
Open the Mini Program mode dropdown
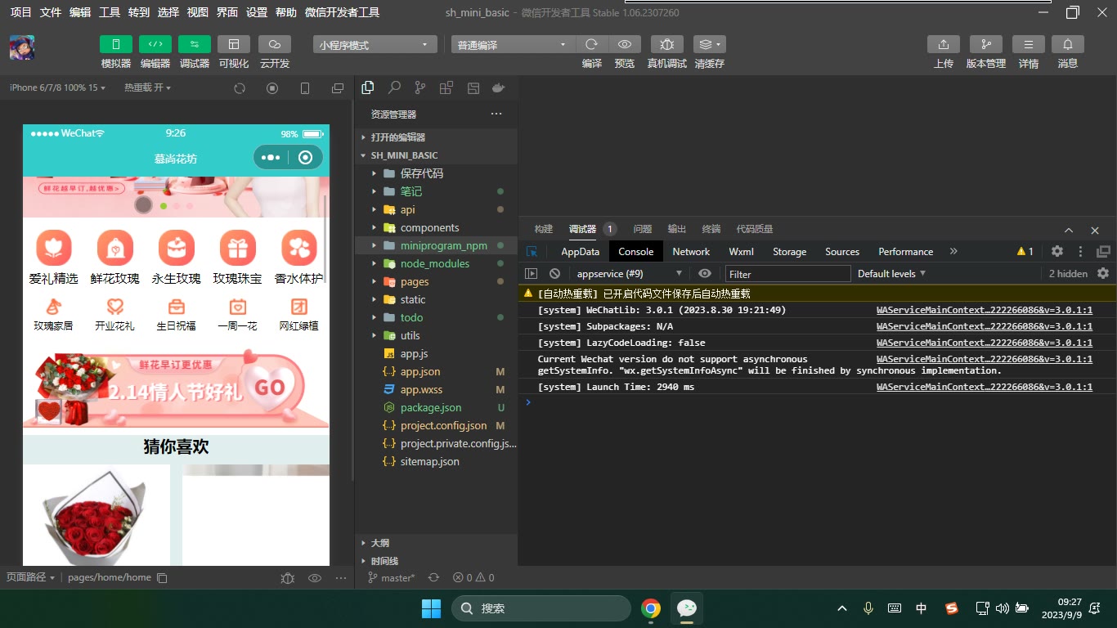tap(375, 45)
